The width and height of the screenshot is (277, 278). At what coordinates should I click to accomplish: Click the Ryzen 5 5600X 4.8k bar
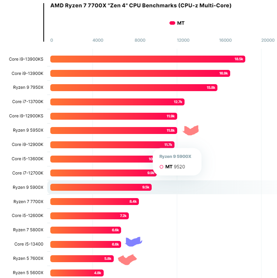click(77, 273)
